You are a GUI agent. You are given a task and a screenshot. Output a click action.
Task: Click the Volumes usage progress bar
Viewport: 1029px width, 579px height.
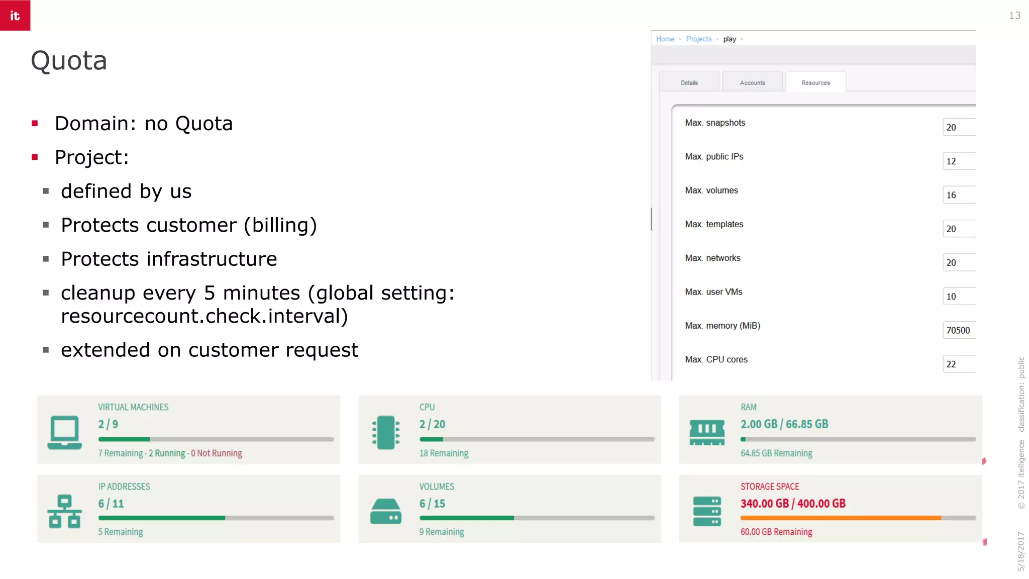point(537,518)
